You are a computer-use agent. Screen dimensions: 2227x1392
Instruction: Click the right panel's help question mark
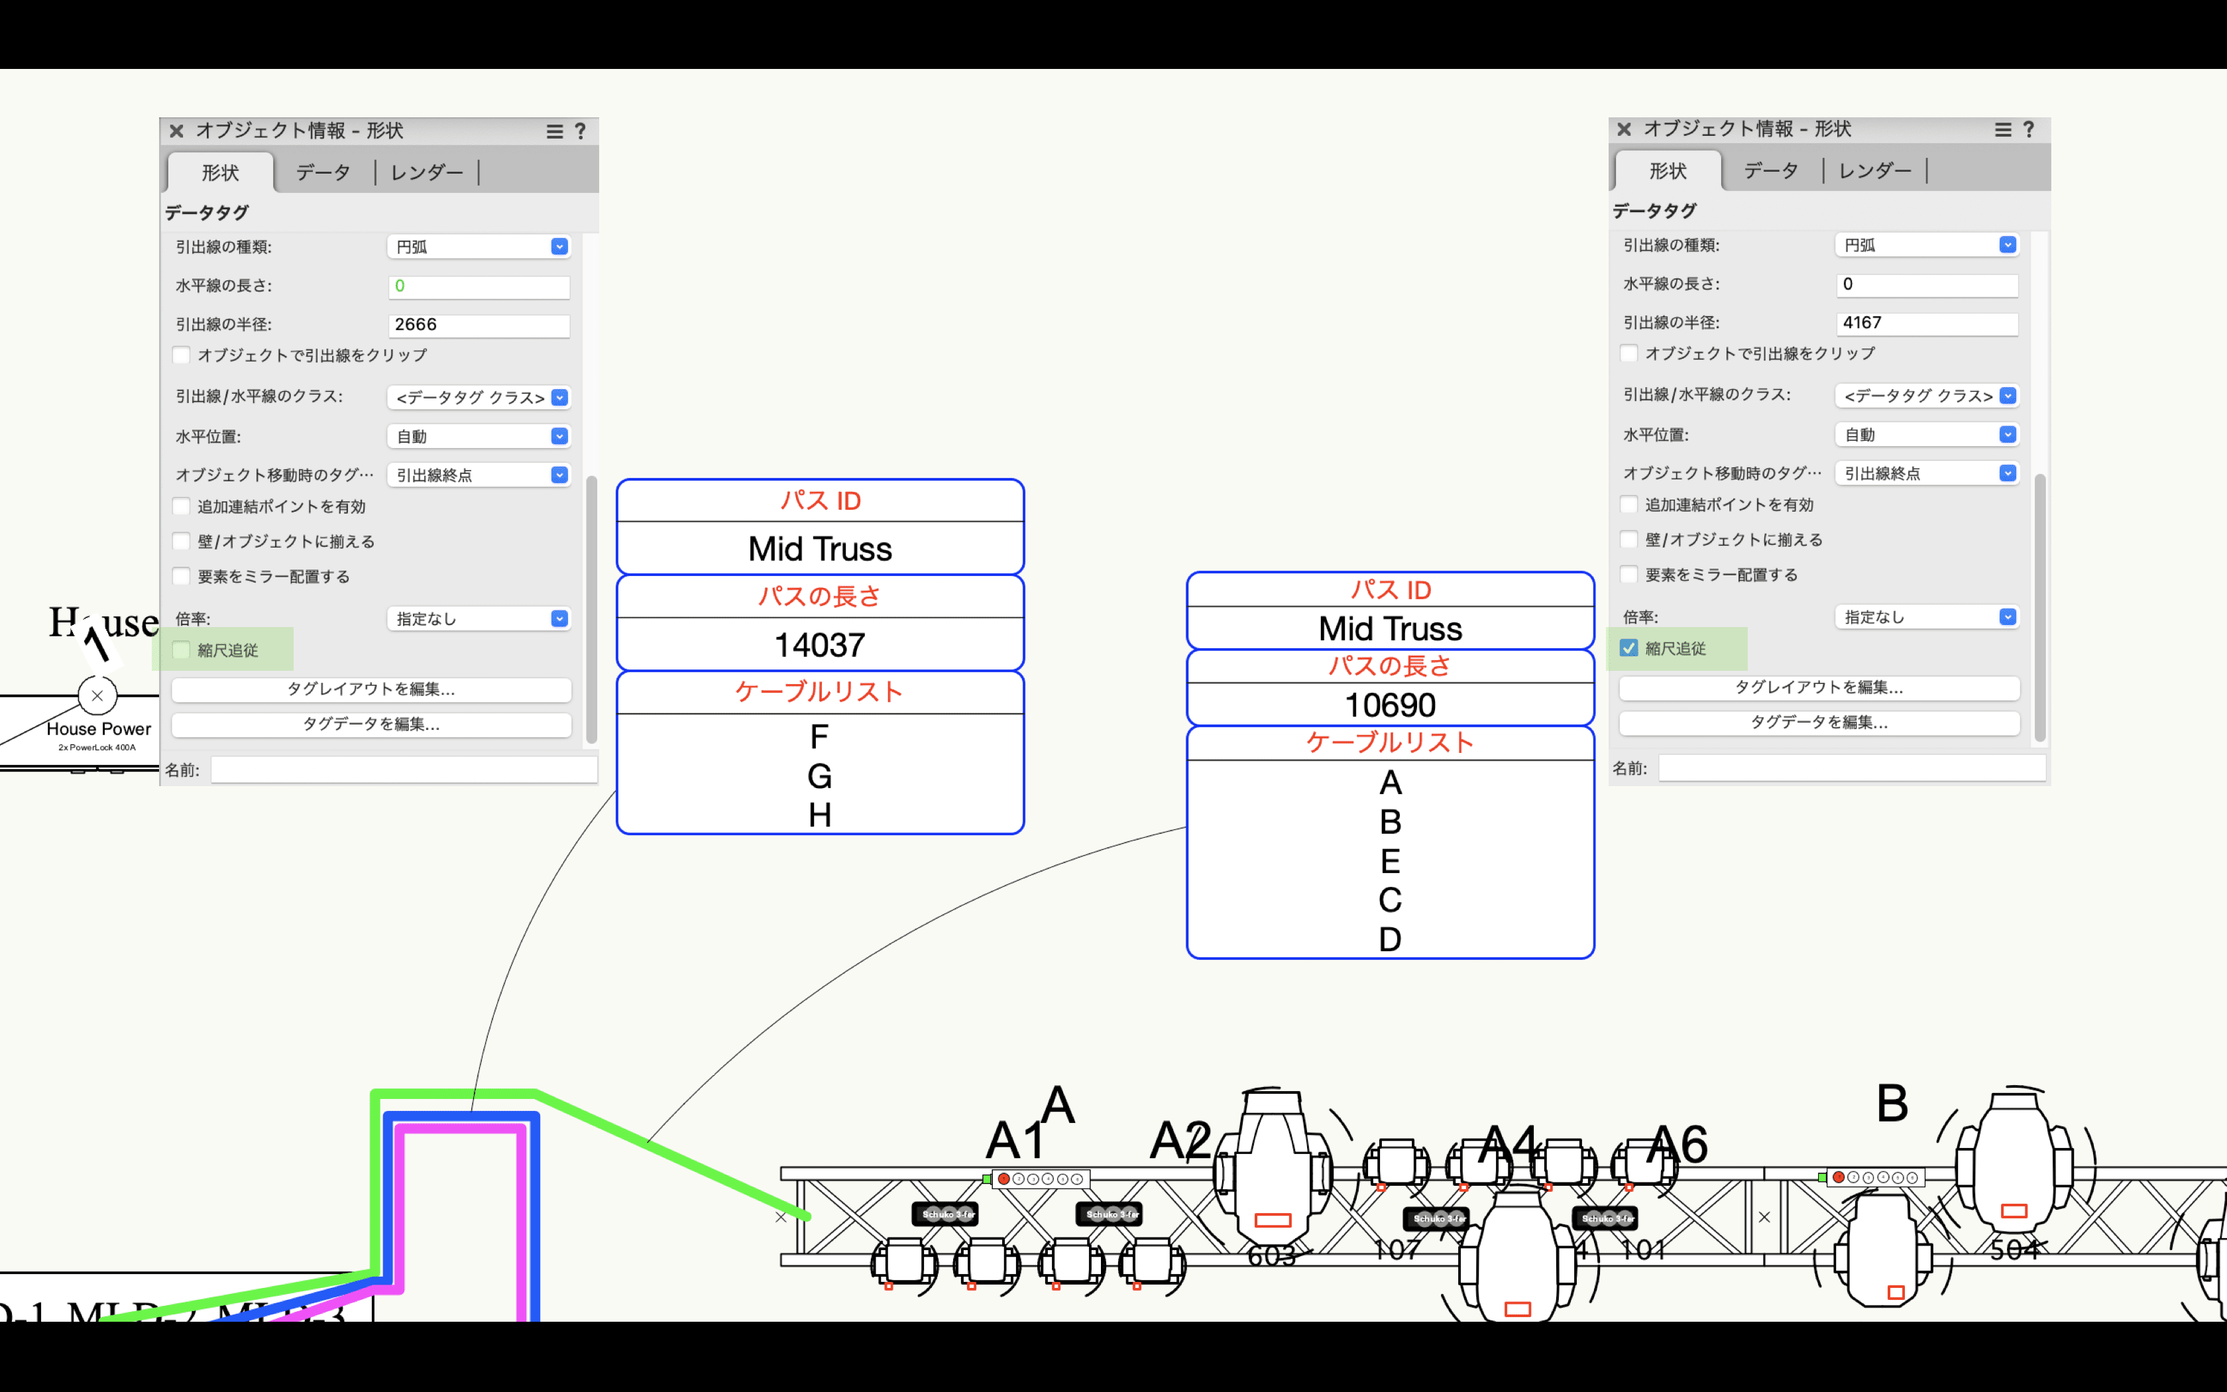click(x=2028, y=130)
